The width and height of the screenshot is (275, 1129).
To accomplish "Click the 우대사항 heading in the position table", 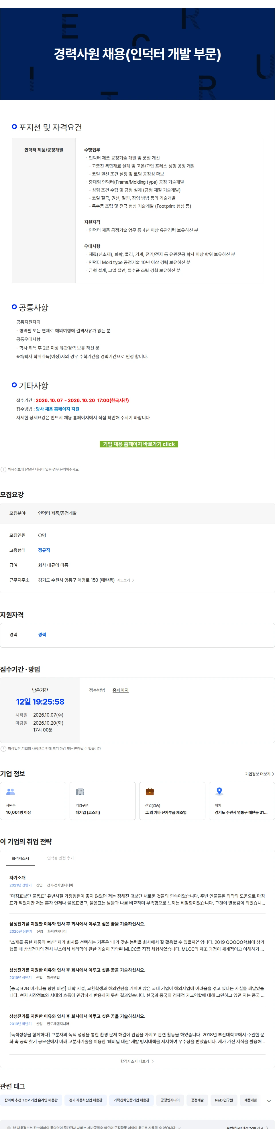I will [92, 247].
